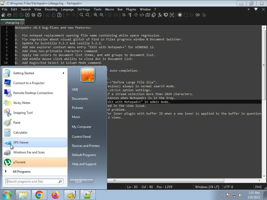
Task: Click the Windows Start orb
Action: pos(7,195)
